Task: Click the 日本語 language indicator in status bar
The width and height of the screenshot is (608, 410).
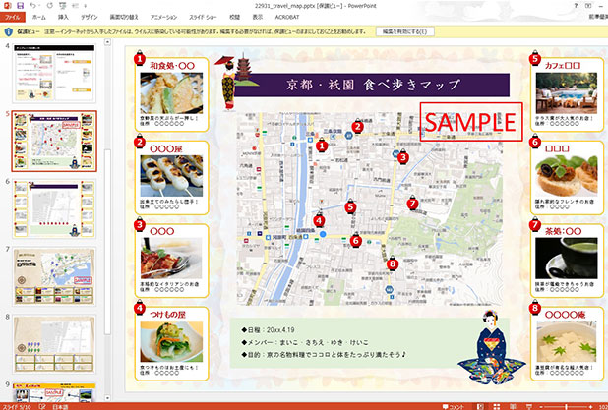Action: pos(60,407)
